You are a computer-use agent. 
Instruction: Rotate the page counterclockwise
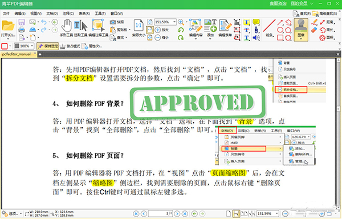(181, 30)
